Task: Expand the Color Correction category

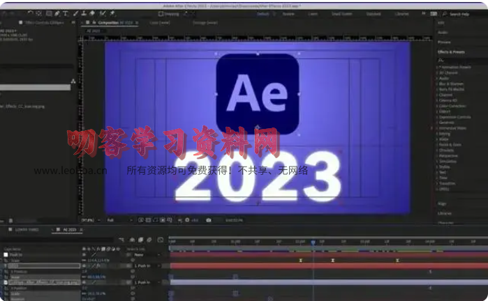Action: pos(437,106)
